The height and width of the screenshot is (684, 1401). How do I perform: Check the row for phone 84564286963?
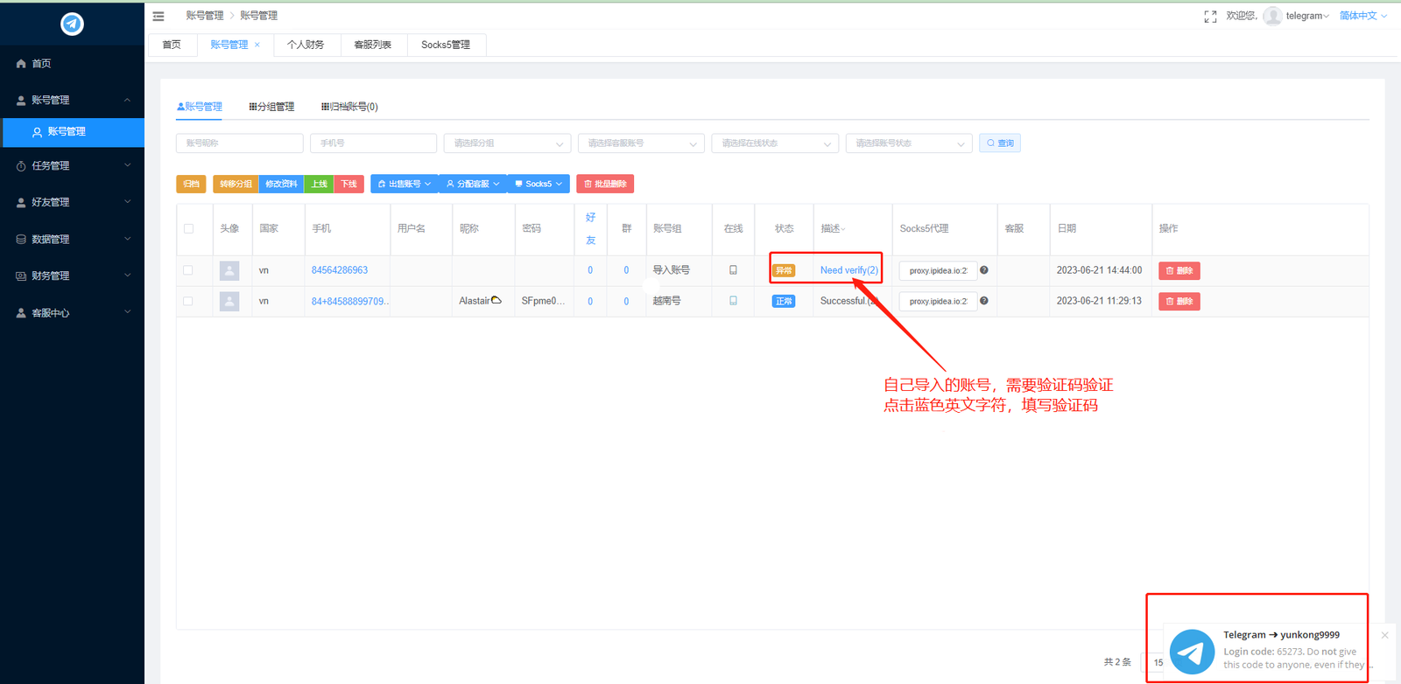(188, 270)
